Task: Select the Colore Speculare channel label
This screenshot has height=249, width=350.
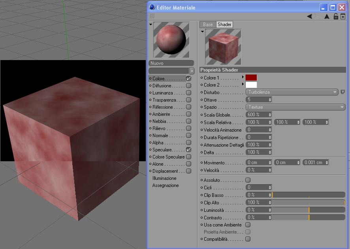Action: click(x=169, y=157)
